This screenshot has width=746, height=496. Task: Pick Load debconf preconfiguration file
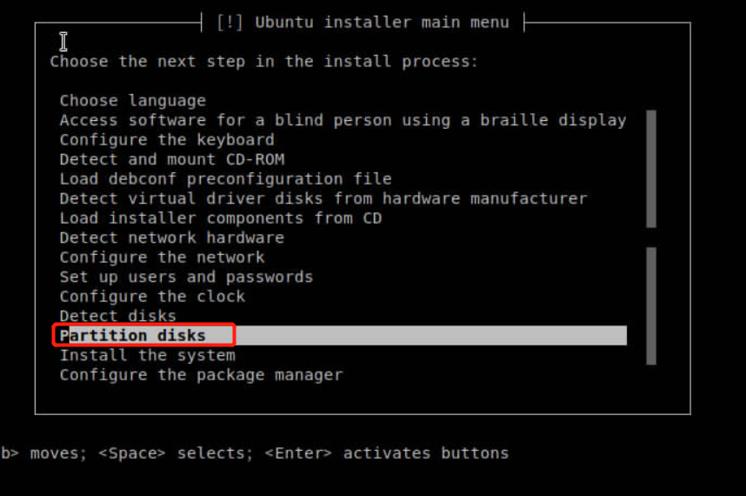pos(225,179)
